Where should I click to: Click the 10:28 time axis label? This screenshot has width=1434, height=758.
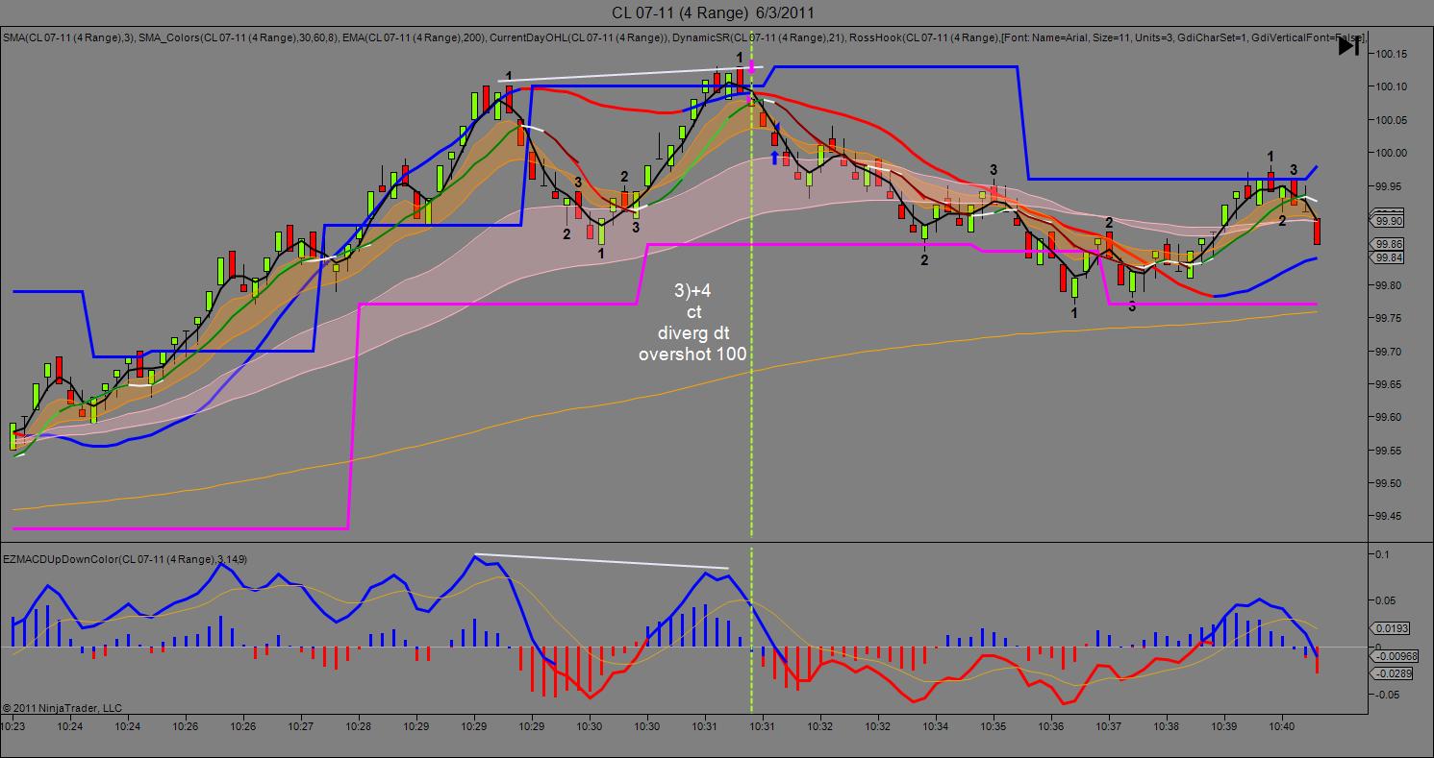tap(359, 727)
